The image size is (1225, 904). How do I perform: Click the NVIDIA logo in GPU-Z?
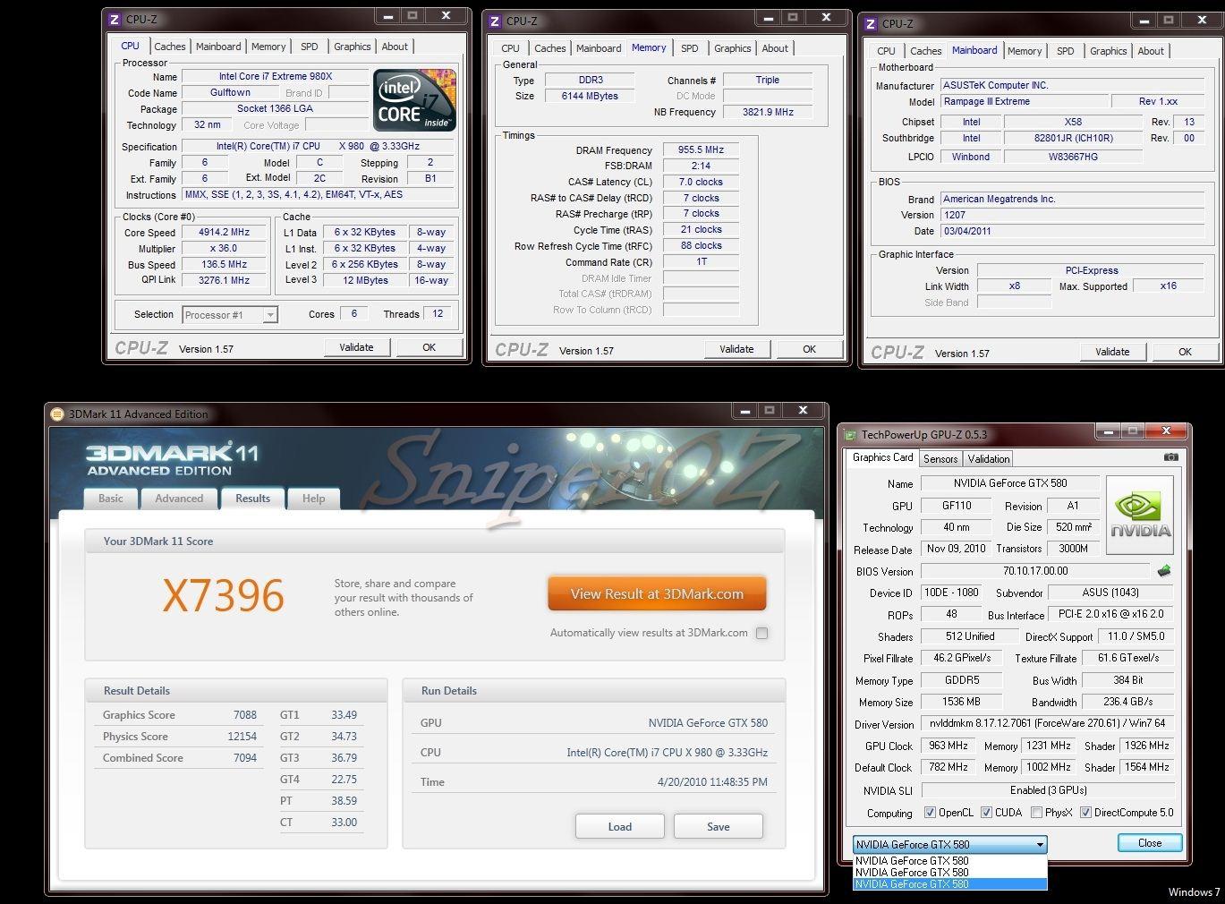(x=1140, y=515)
